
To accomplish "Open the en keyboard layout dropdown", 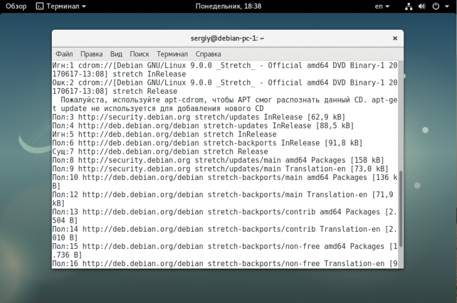I will click(382, 6).
